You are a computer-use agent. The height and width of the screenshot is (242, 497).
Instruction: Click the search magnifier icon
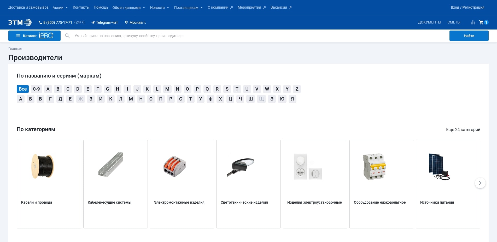pos(67,36)
